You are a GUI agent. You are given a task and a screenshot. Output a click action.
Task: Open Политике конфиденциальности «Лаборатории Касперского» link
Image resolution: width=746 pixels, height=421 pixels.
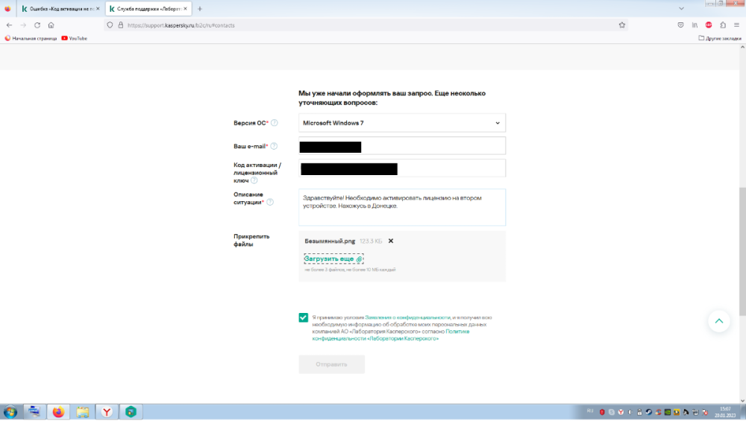(x=391, y=335)
